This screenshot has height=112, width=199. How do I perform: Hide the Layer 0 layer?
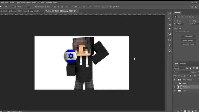(x=175, y=91)
